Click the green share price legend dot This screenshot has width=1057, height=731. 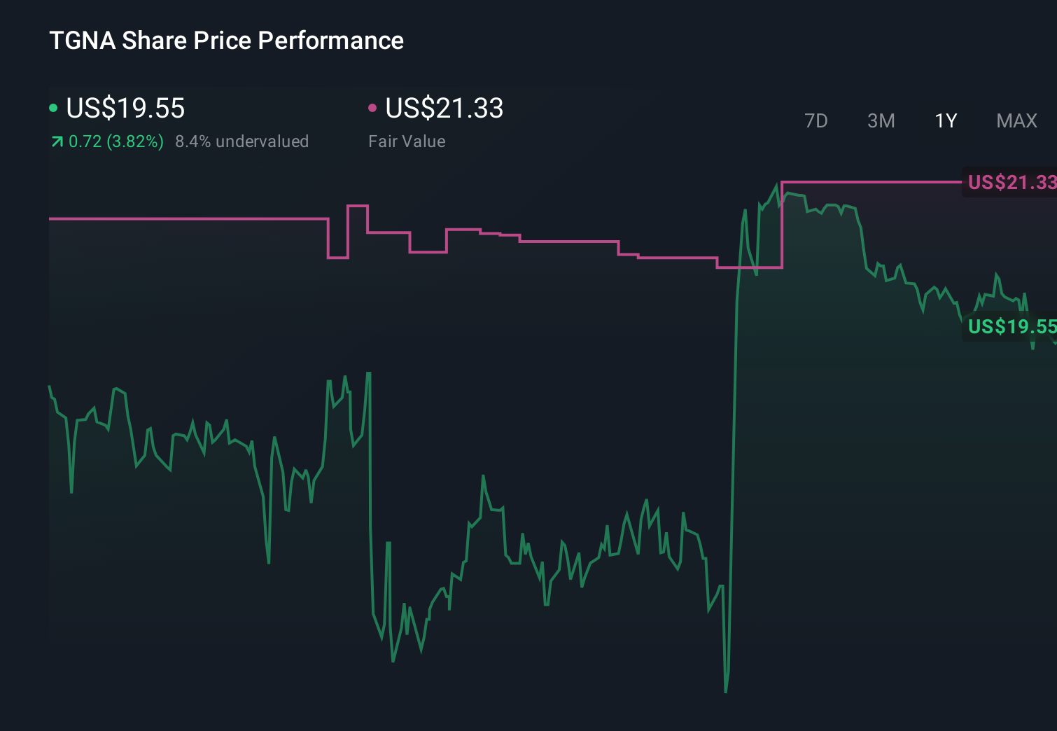[x=53, y=109]
